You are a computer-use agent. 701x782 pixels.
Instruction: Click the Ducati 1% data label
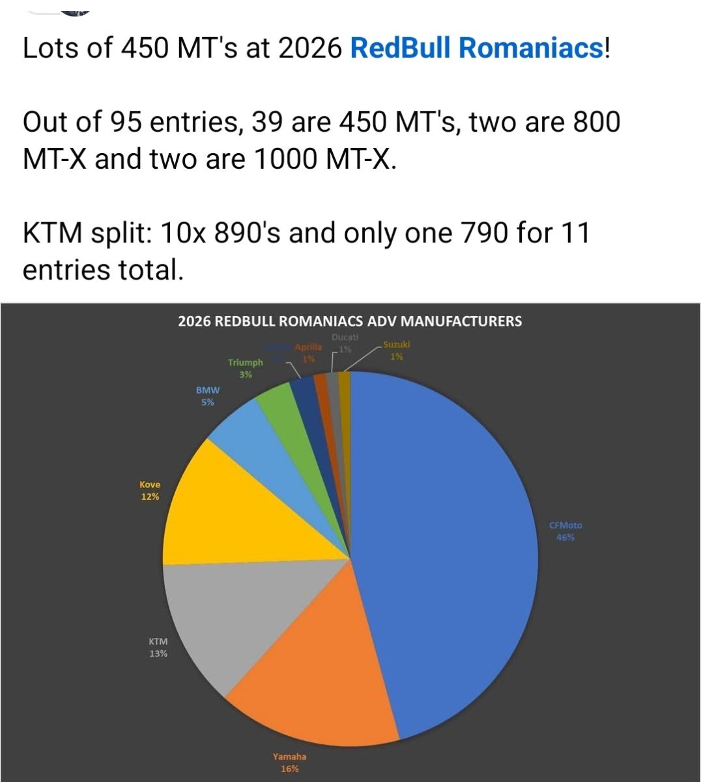(x=345, y=343)
